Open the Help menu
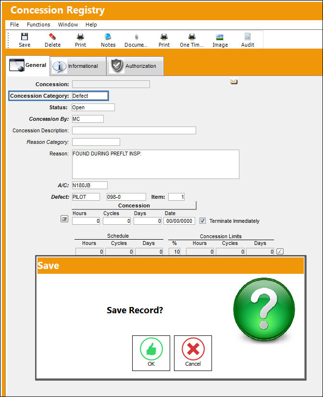The width and height of the screenshot is (323, 397). pos(91,25)
